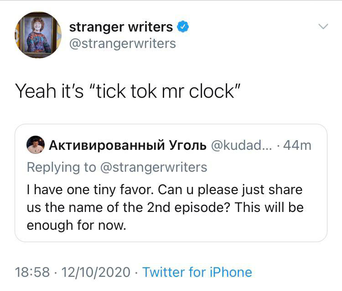Open the quoted tweet text about 2nd episode
This screenshot has height=291, width=342.
pyautogui.click(x=165, y=207)
